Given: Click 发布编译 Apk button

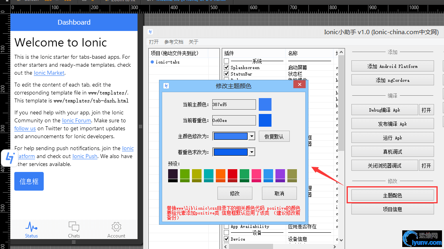Looking at the screenshot, I should click(x=392, y=124).
